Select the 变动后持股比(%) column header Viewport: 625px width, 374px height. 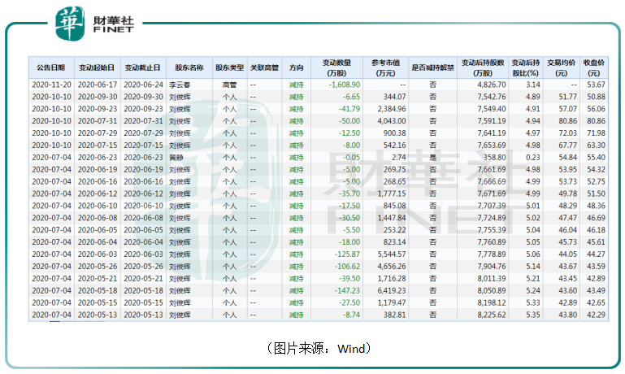tap(526, 67)
